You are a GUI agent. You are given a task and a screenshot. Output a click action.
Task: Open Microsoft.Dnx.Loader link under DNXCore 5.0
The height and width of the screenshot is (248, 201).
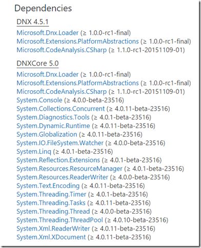click(x=48, y=74)
